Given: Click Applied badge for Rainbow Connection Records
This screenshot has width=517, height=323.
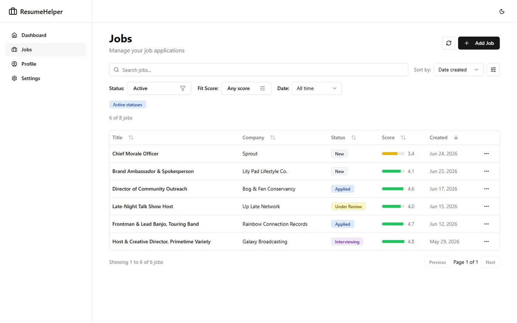Looking at the screenshot, I should coord(343,224).
